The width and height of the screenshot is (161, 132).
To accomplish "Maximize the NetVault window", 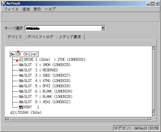I will [153, 3].
